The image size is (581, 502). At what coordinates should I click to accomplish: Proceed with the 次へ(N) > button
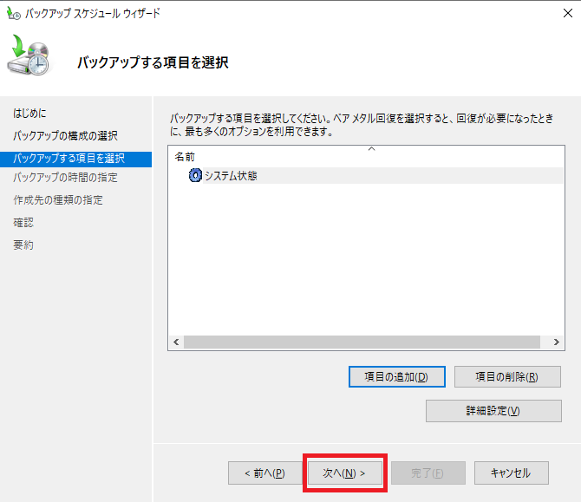[x=344, y=473]
